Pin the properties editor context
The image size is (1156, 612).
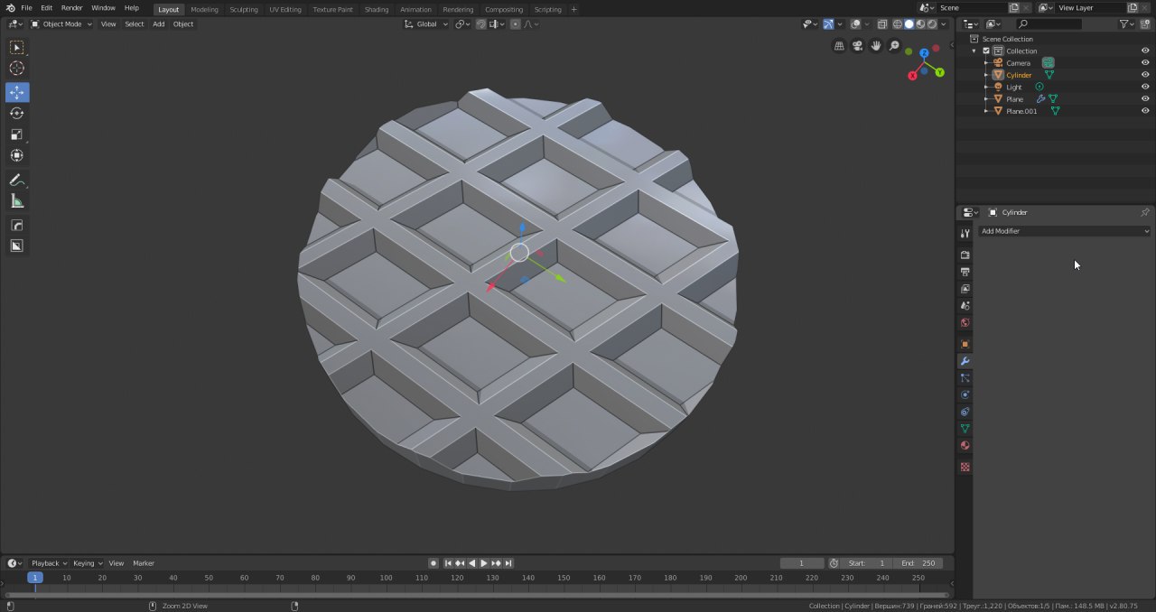pos(1144,212)
